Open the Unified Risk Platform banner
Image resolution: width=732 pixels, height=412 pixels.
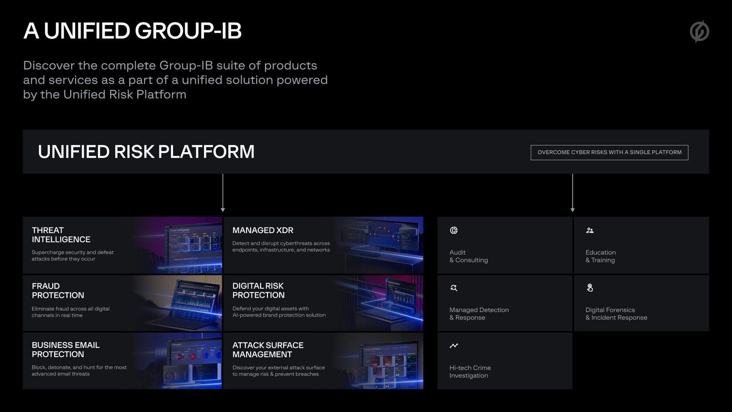pyautogui.click(x=146, y=152)
